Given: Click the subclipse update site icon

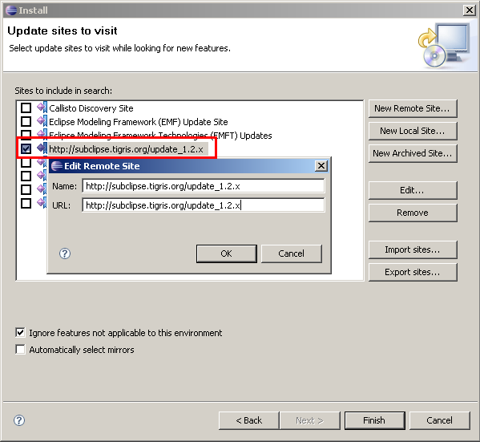Looking at the screenshot, I should (42, 148).
